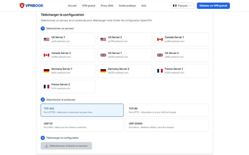Click the German flag of de220.vpnbook.com
The width and height of the screenshot is (249, 155).
pyautogui.click(x=103, y=71)
